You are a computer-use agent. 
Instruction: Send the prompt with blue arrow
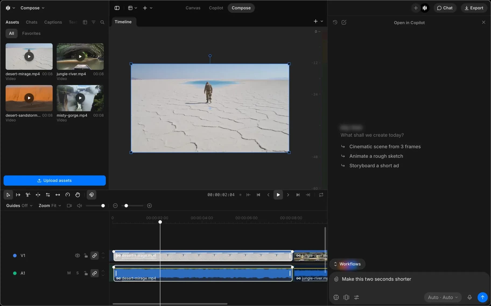click(x=482, y=297)
